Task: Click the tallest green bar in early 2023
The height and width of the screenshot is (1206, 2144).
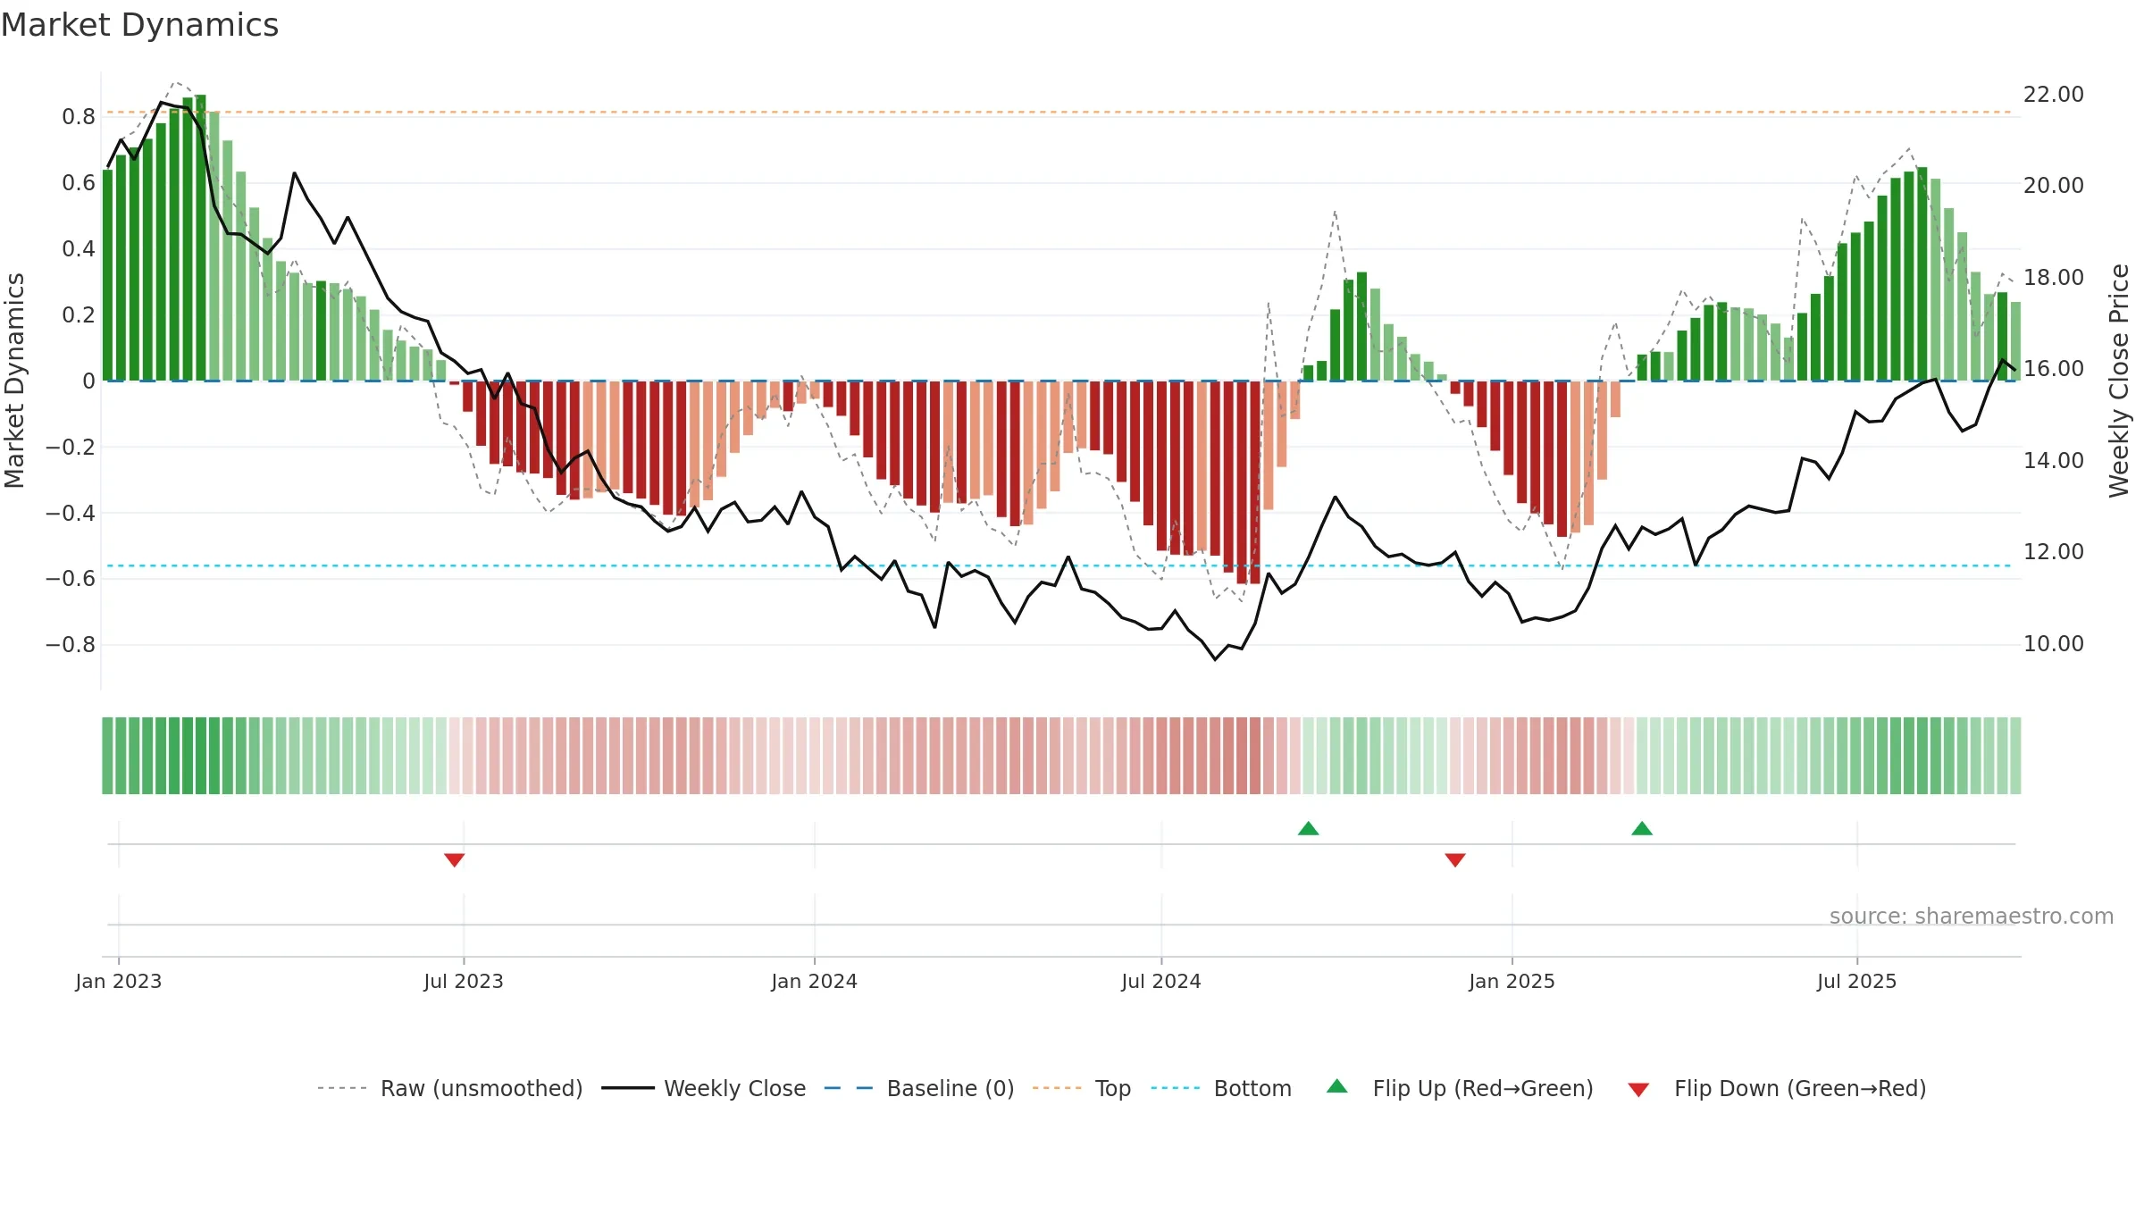Action: (201, 238)
